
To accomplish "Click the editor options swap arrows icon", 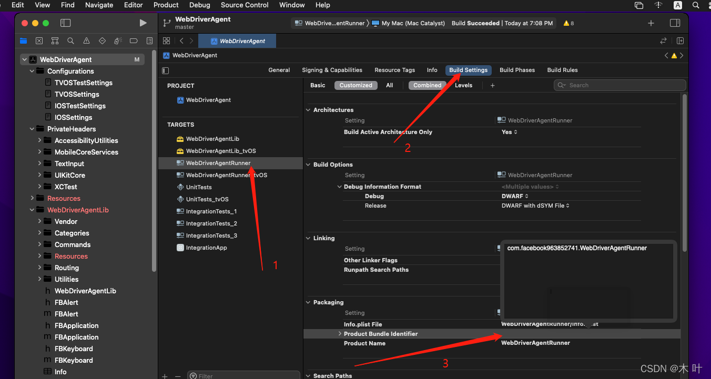I will click(x=663, y=41).
